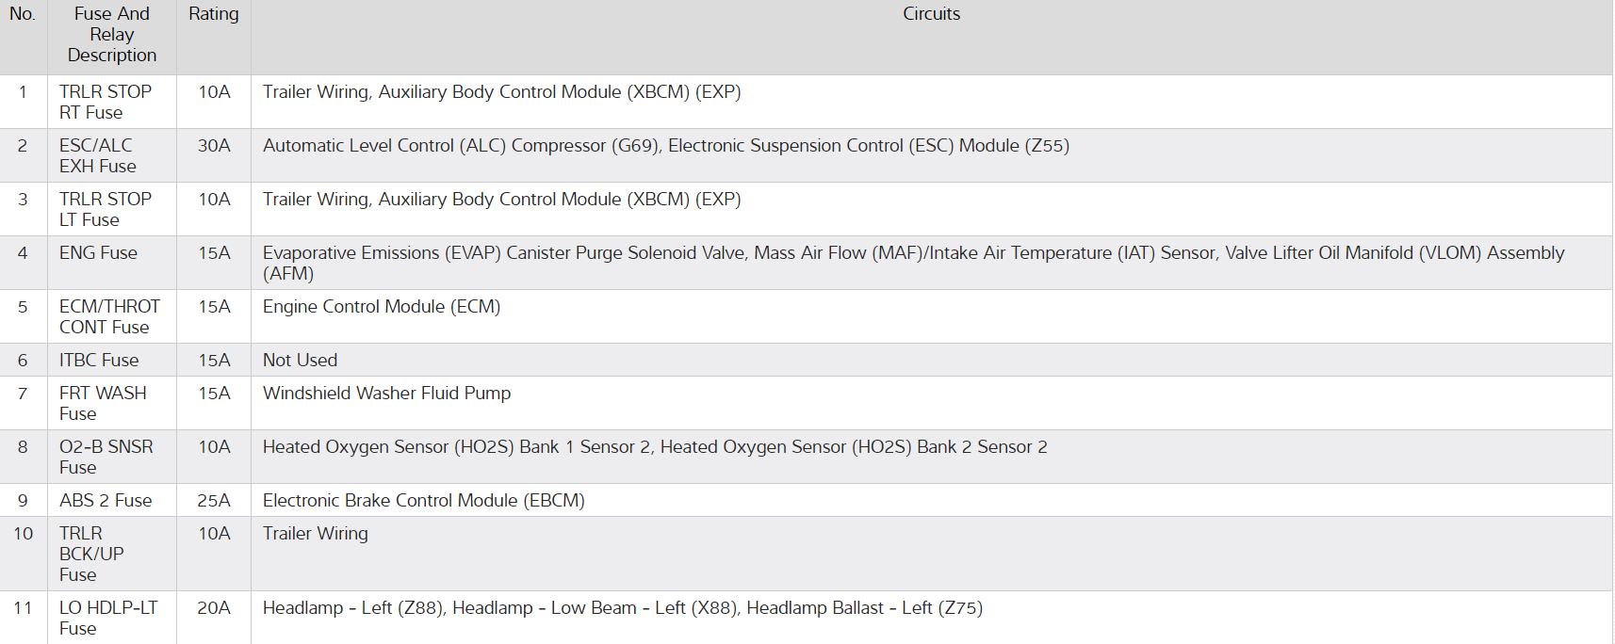Click the 'ABS 2 Fuse' description cell
The image size is (1615, 644).
pos(106,501)
